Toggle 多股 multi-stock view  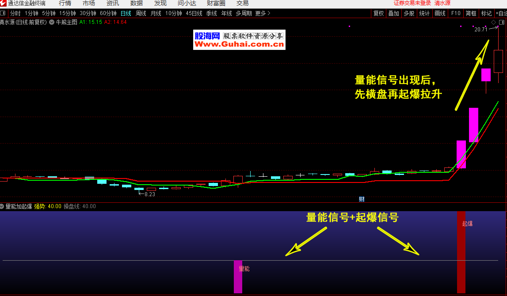(x=409, y=13)
